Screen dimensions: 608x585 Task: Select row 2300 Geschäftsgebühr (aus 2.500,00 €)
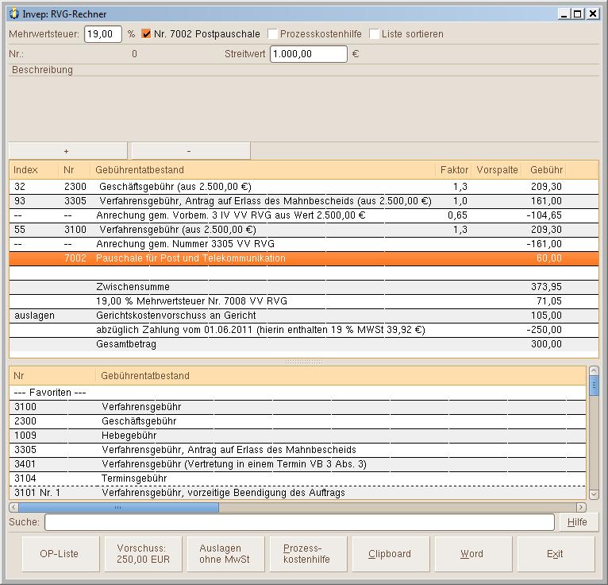(x=304, y=187)
